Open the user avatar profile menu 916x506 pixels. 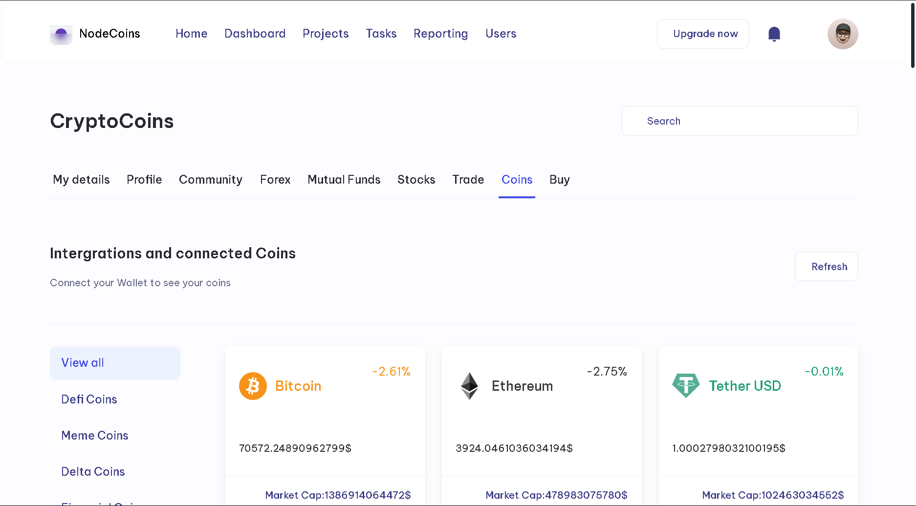click(x=843, y=34)
